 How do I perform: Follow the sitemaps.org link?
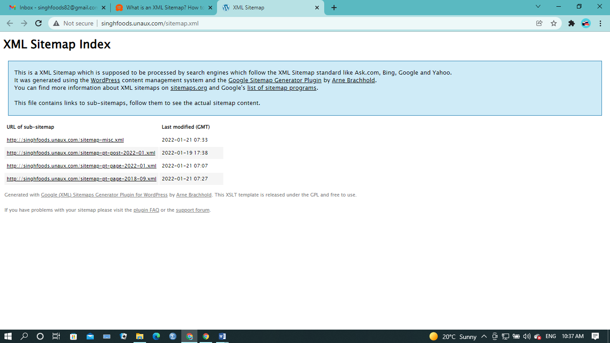point(188,88)
